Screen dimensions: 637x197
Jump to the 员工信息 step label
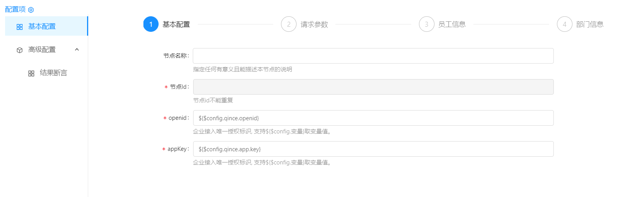click(x=452, y=24)
